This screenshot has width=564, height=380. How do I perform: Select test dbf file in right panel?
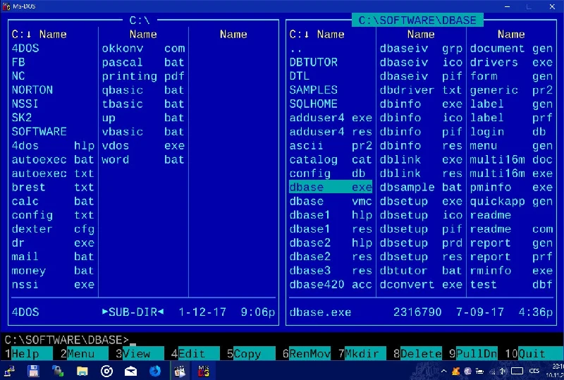(x=511, y=285)
